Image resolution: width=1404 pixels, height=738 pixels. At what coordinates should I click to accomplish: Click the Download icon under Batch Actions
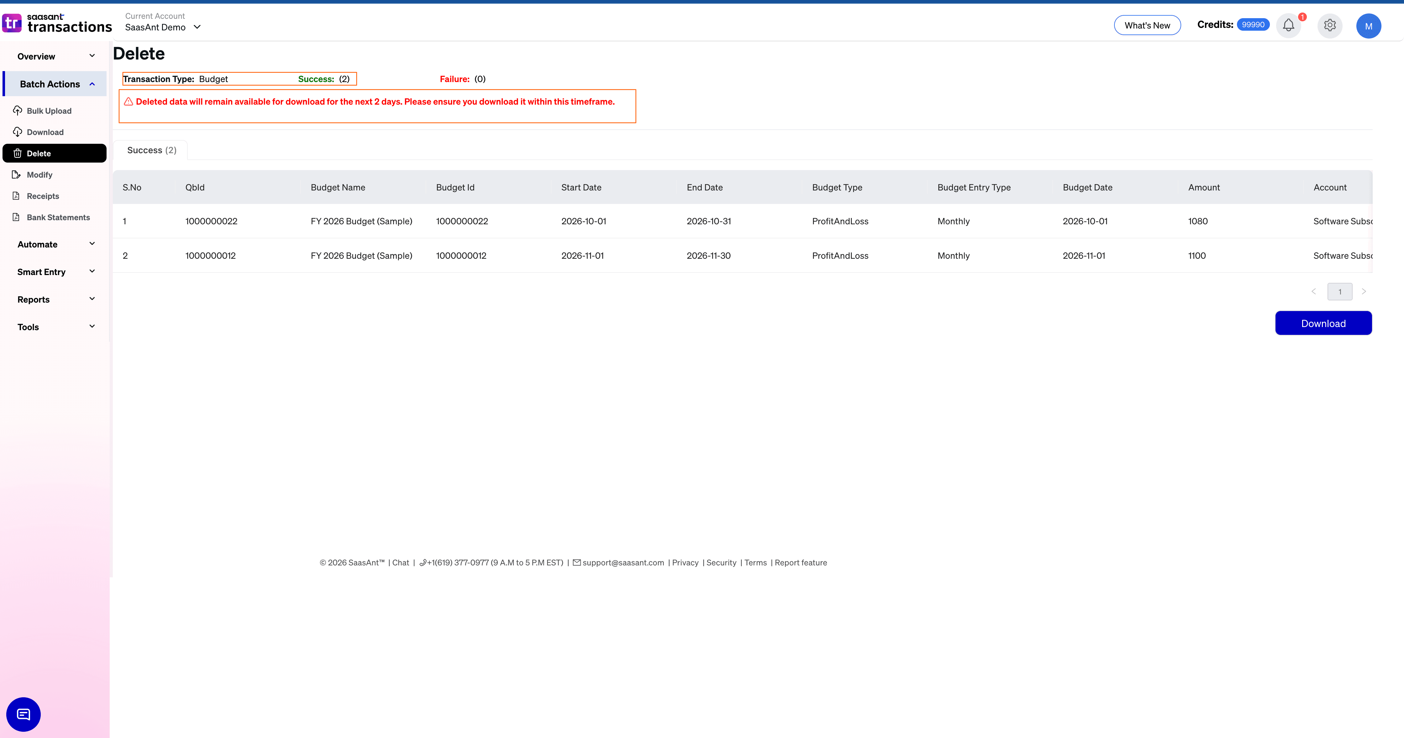(x=17, y=131)
